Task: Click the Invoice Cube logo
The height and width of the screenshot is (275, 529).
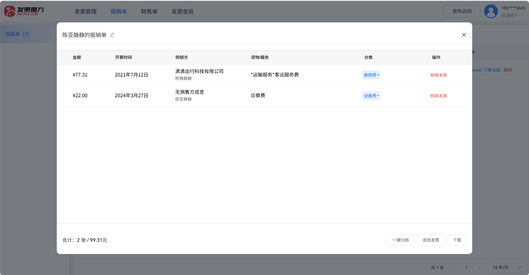Action: click(24, 11)
